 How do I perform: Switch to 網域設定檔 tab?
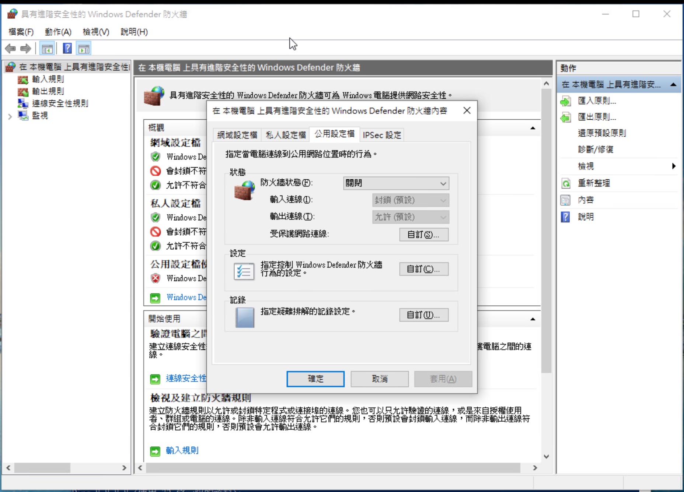[x=237, y=135]
